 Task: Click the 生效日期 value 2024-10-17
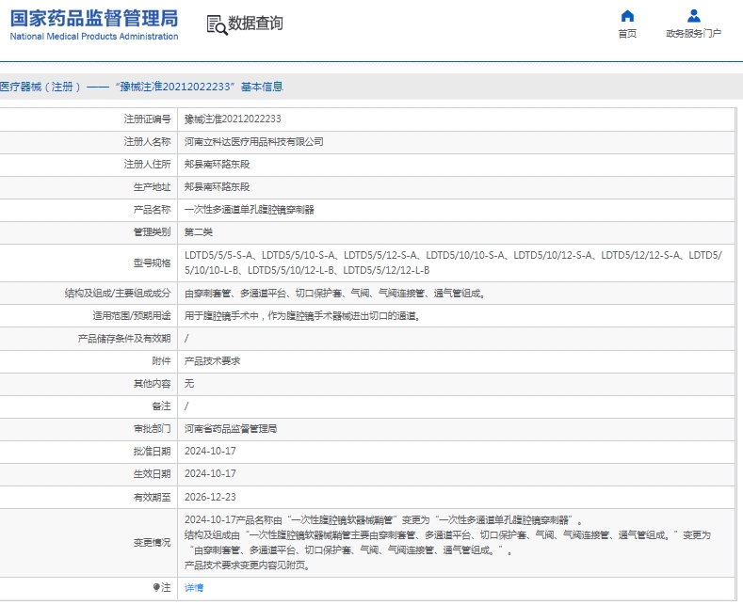click(210, 474)
